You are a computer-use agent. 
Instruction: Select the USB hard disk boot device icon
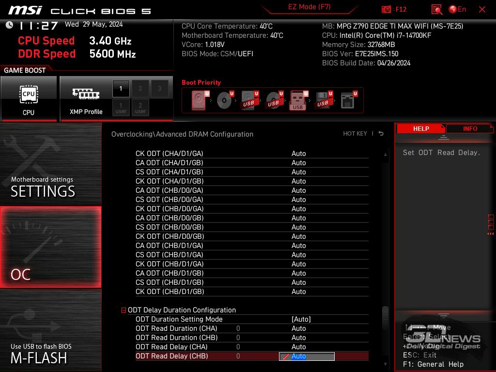click(x=249, y=100)
